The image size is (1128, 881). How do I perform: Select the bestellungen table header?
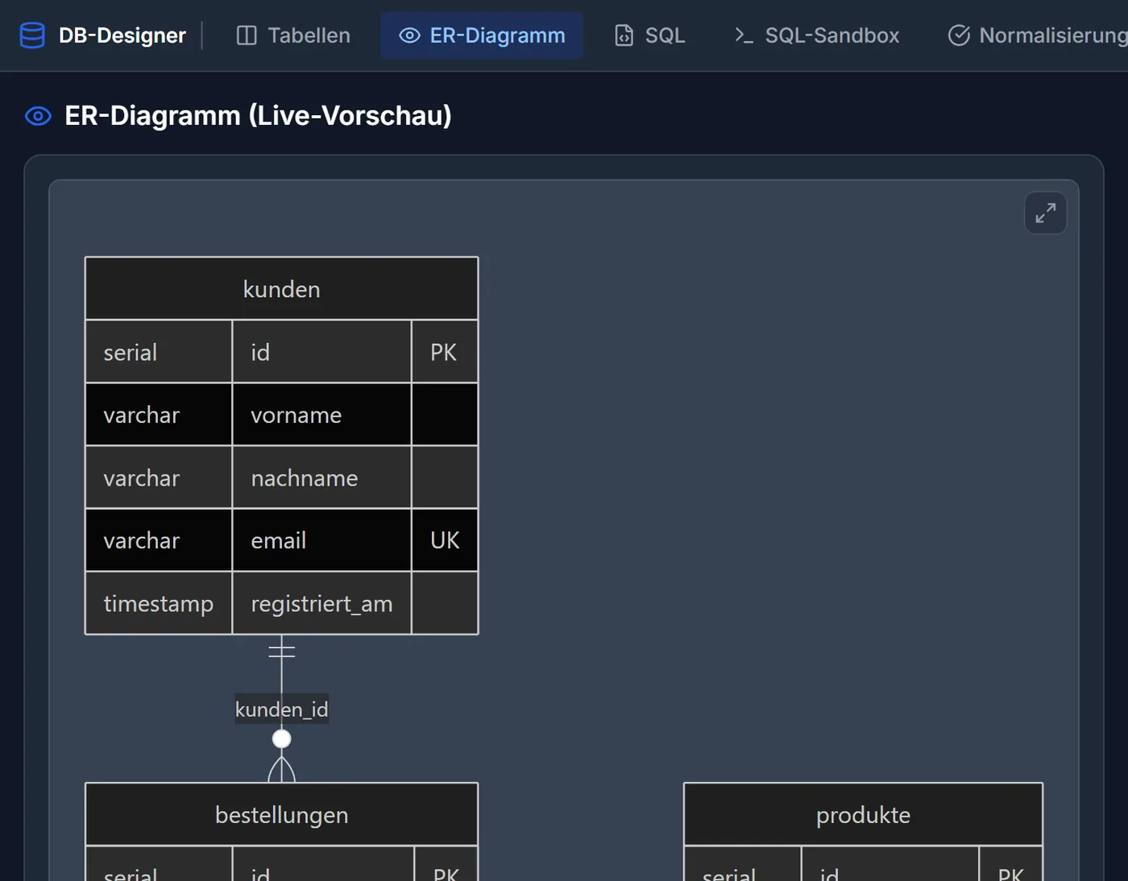(282, 815)
